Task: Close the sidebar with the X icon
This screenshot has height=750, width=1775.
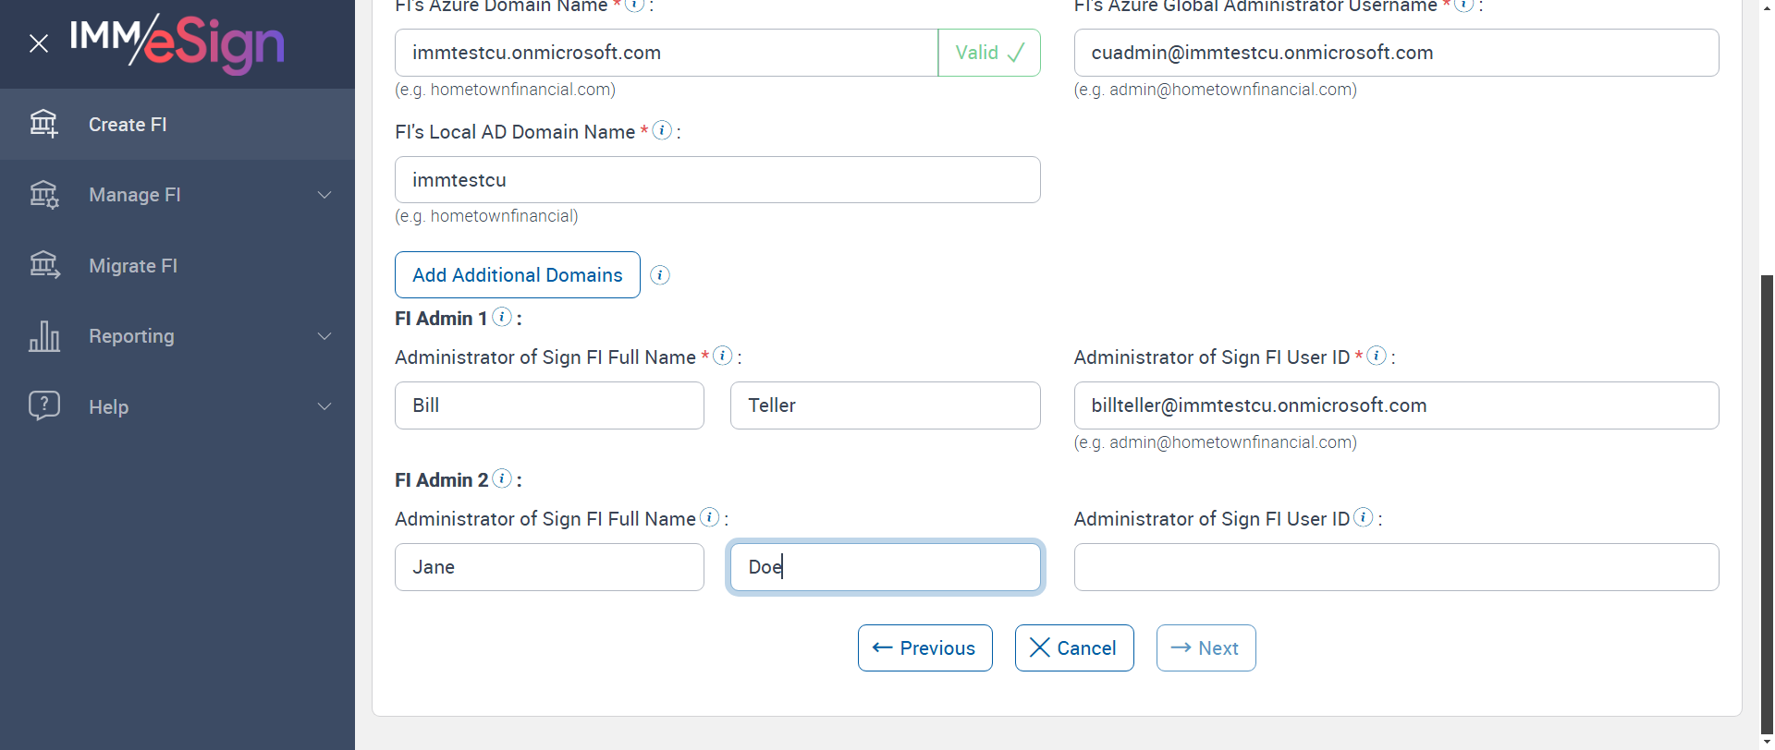Action: pos(39,43)
